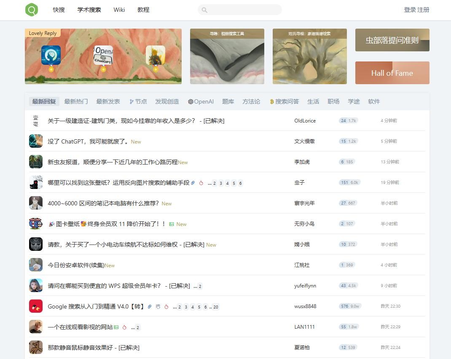The height and width of the screenshot is (359, 451).
Task: Click the green hexagon site logo
Action: point(32,10)
